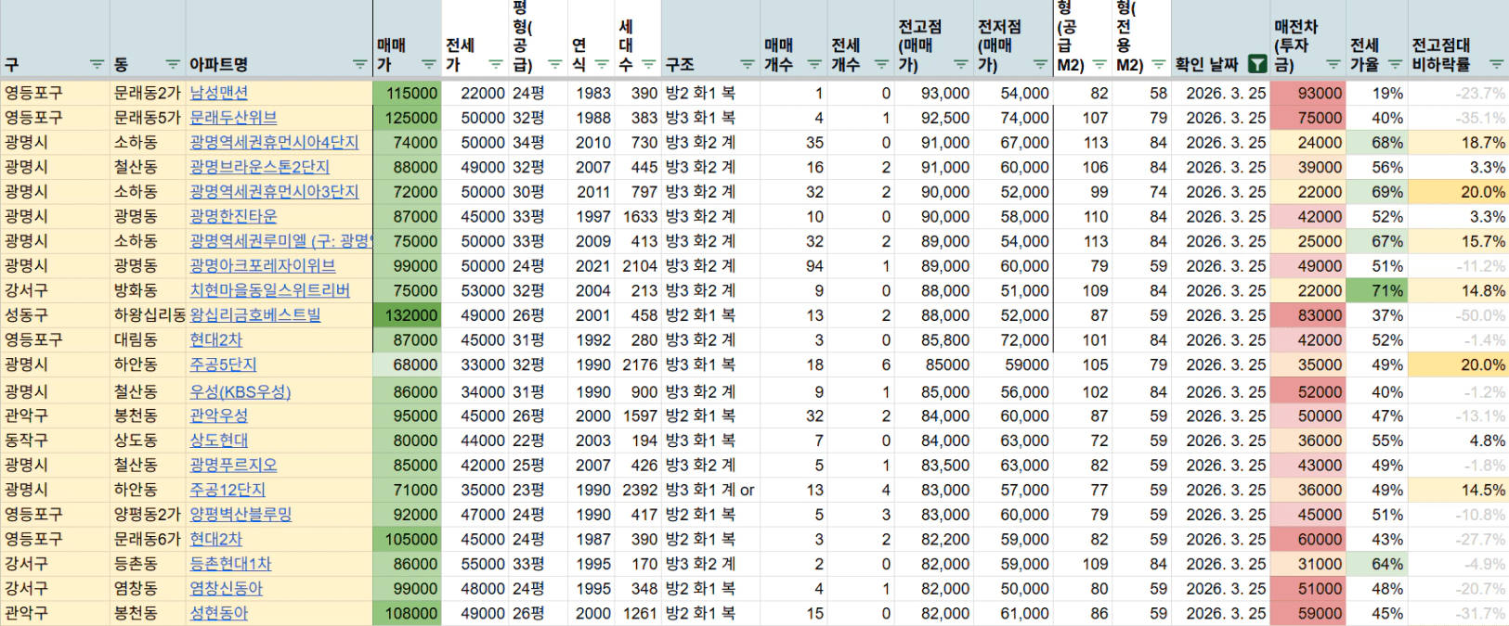Click the 세대수 column filter icon
The height and width of the screenshot is (626, 1509).
[648, 64]
